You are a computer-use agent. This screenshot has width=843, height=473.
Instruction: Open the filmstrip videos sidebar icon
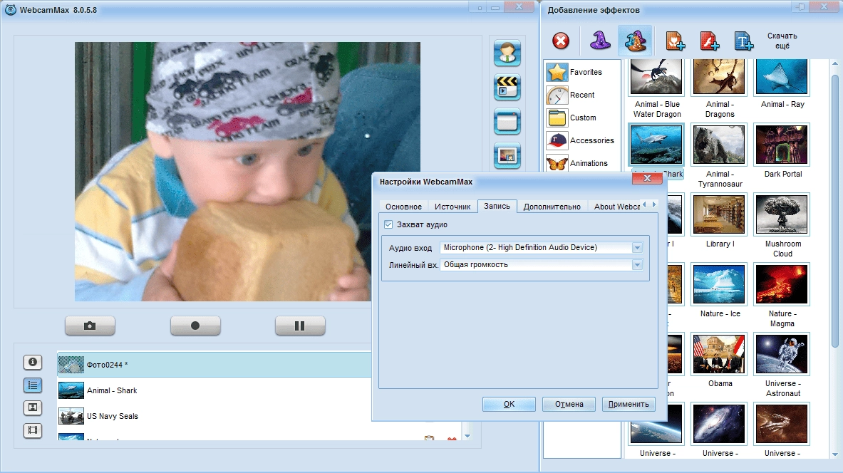click(x=33, y=430)
